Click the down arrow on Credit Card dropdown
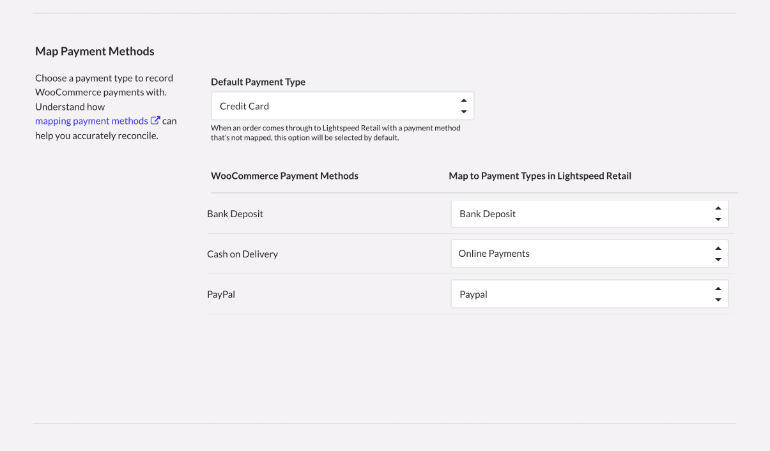Viewport: 770px width, 451px height. coord(464,112)
